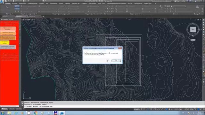Image resolution: width=205 pixels, height=115 pixels.
Task: Open the Вставка ribbon tab
Action: pyautogui.click(x=14, y=4)
